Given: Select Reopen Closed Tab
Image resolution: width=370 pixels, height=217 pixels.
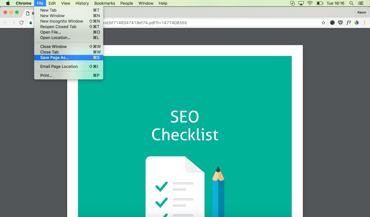Looking at the screenshot, I should click(x=69, y=27).
